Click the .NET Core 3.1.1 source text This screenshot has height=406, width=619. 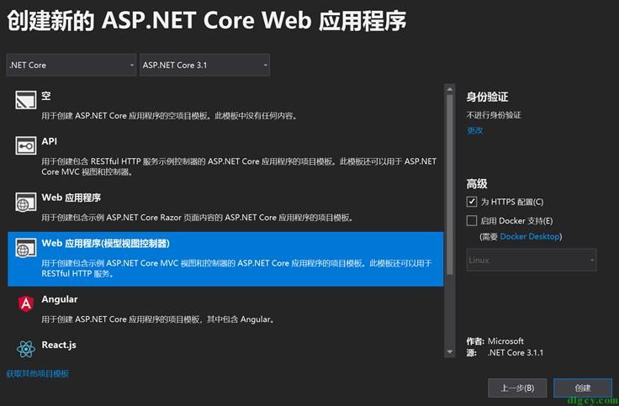click(516, 353)
